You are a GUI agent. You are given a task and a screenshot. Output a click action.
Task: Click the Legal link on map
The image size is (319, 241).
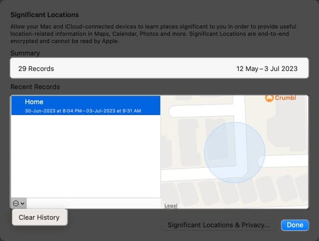(171, 206)
